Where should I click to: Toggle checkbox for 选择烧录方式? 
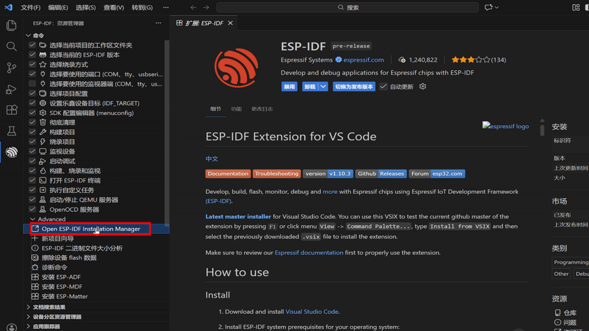click(32, 65)
